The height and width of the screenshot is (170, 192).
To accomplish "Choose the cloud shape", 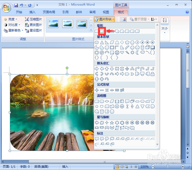I will [142, 52].
